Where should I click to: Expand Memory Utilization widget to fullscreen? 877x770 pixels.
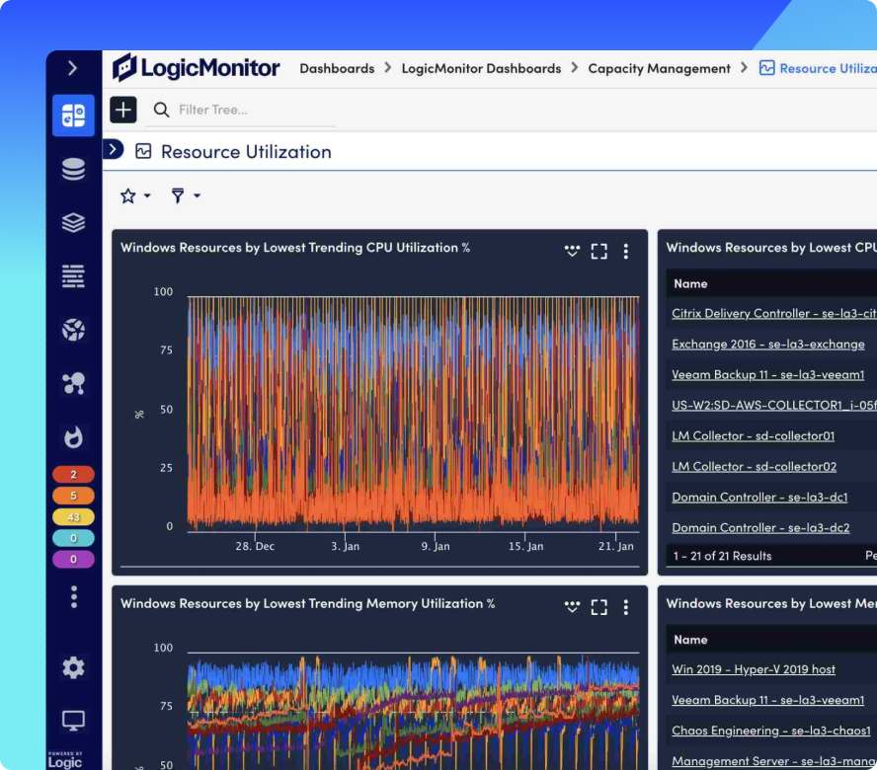click(599, 607)
